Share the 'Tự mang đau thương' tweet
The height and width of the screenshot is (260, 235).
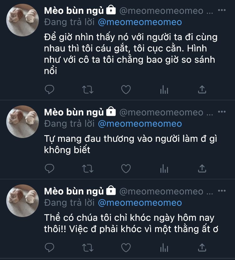tap(202, 168)
